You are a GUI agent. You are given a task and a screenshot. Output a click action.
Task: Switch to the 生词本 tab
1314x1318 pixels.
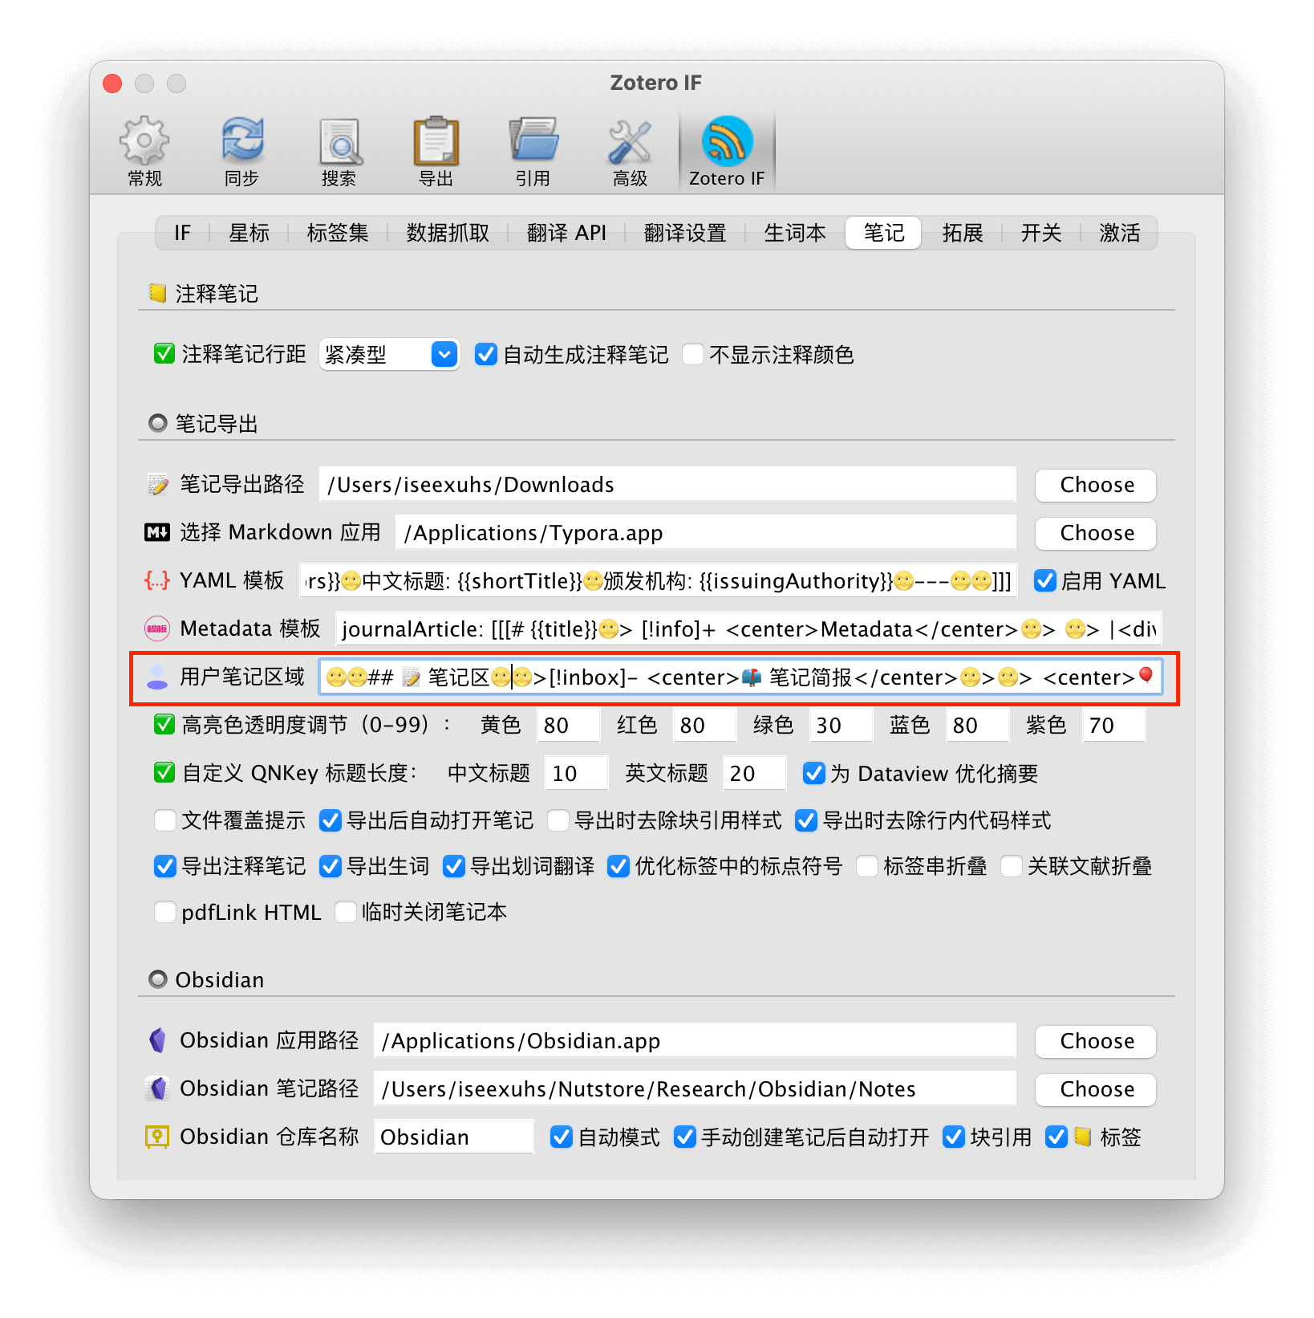795,233
